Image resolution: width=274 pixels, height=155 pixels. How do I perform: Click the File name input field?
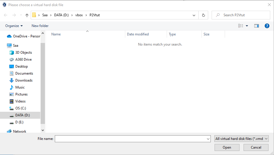tap(130, 139)
